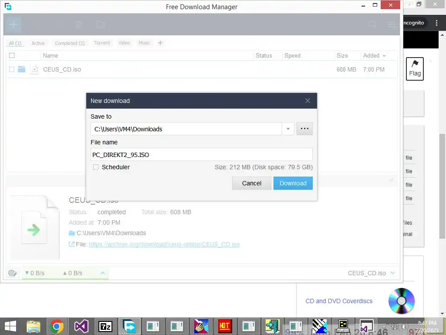Click the Added column sort arrow
The height and width of the screenshot is (335, 446).
tap(384, 56)
